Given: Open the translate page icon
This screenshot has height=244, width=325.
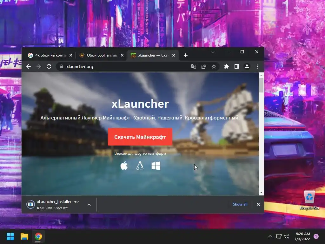Looking at the screenshot, I should click(193, 66).
